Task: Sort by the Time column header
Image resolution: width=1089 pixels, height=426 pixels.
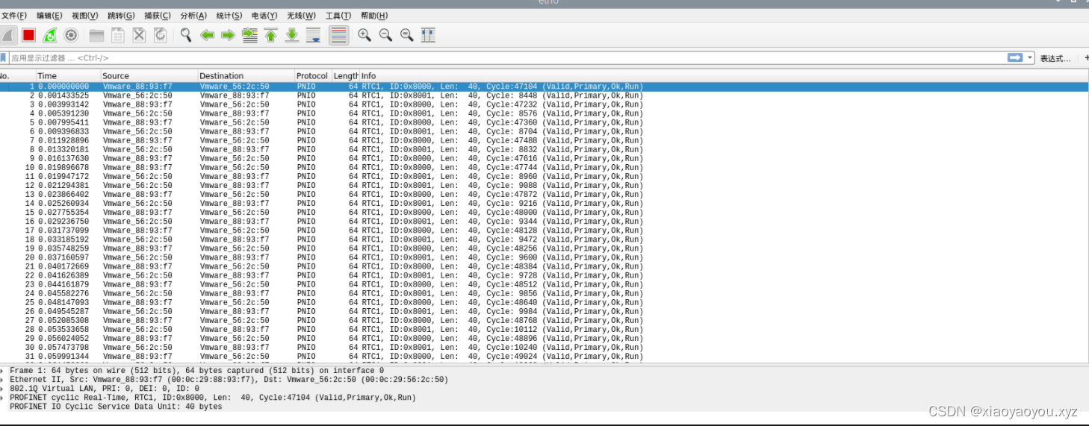Action: click(68, 75)
